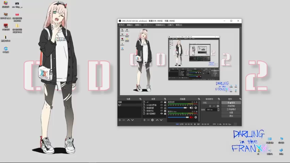
Task: Adjust the 桌面音频 volume slider
Action: (178, 108)
